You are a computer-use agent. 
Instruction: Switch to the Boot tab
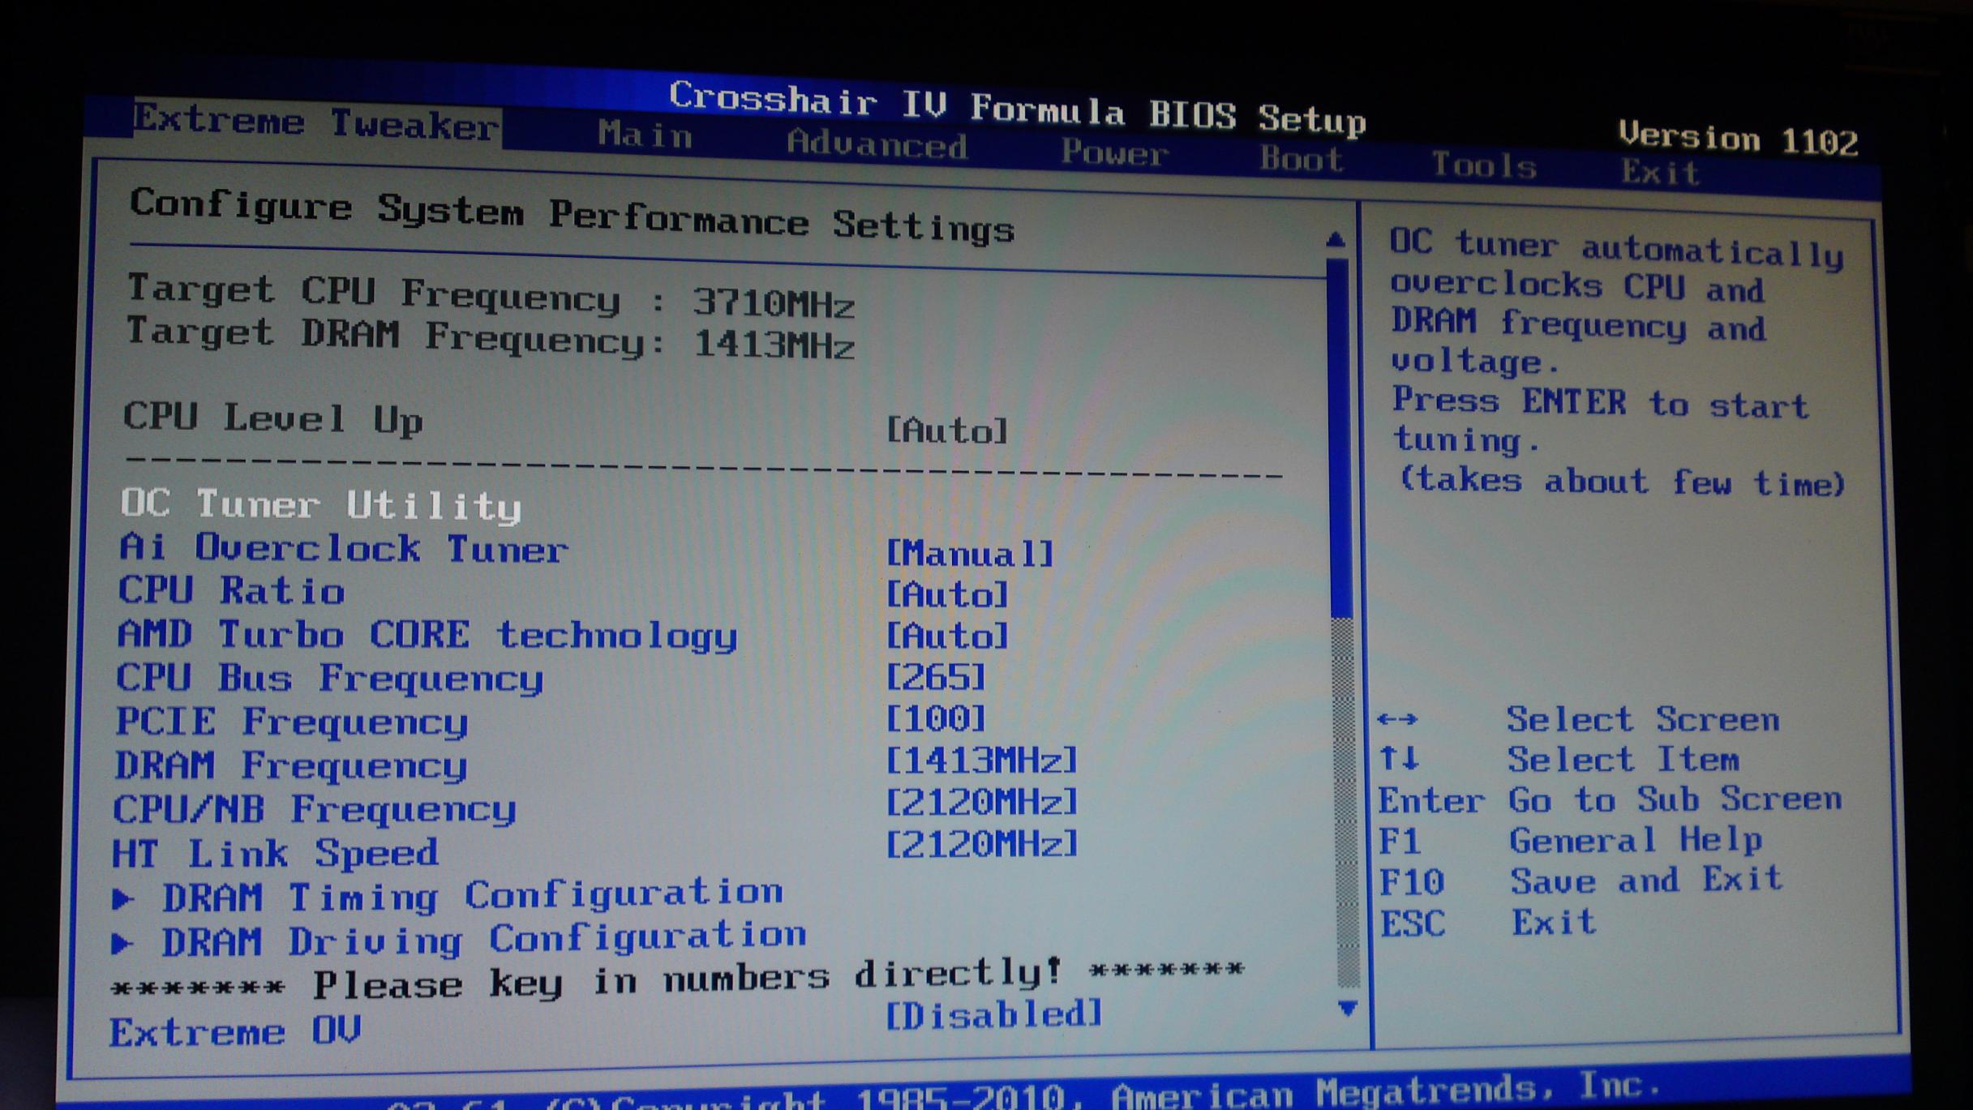click(x=1301, y=159)
